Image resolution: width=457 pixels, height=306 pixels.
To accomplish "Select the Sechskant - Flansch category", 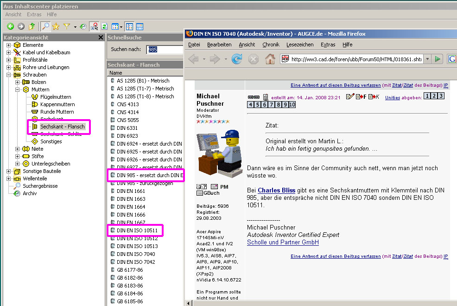I will point(63,127).
